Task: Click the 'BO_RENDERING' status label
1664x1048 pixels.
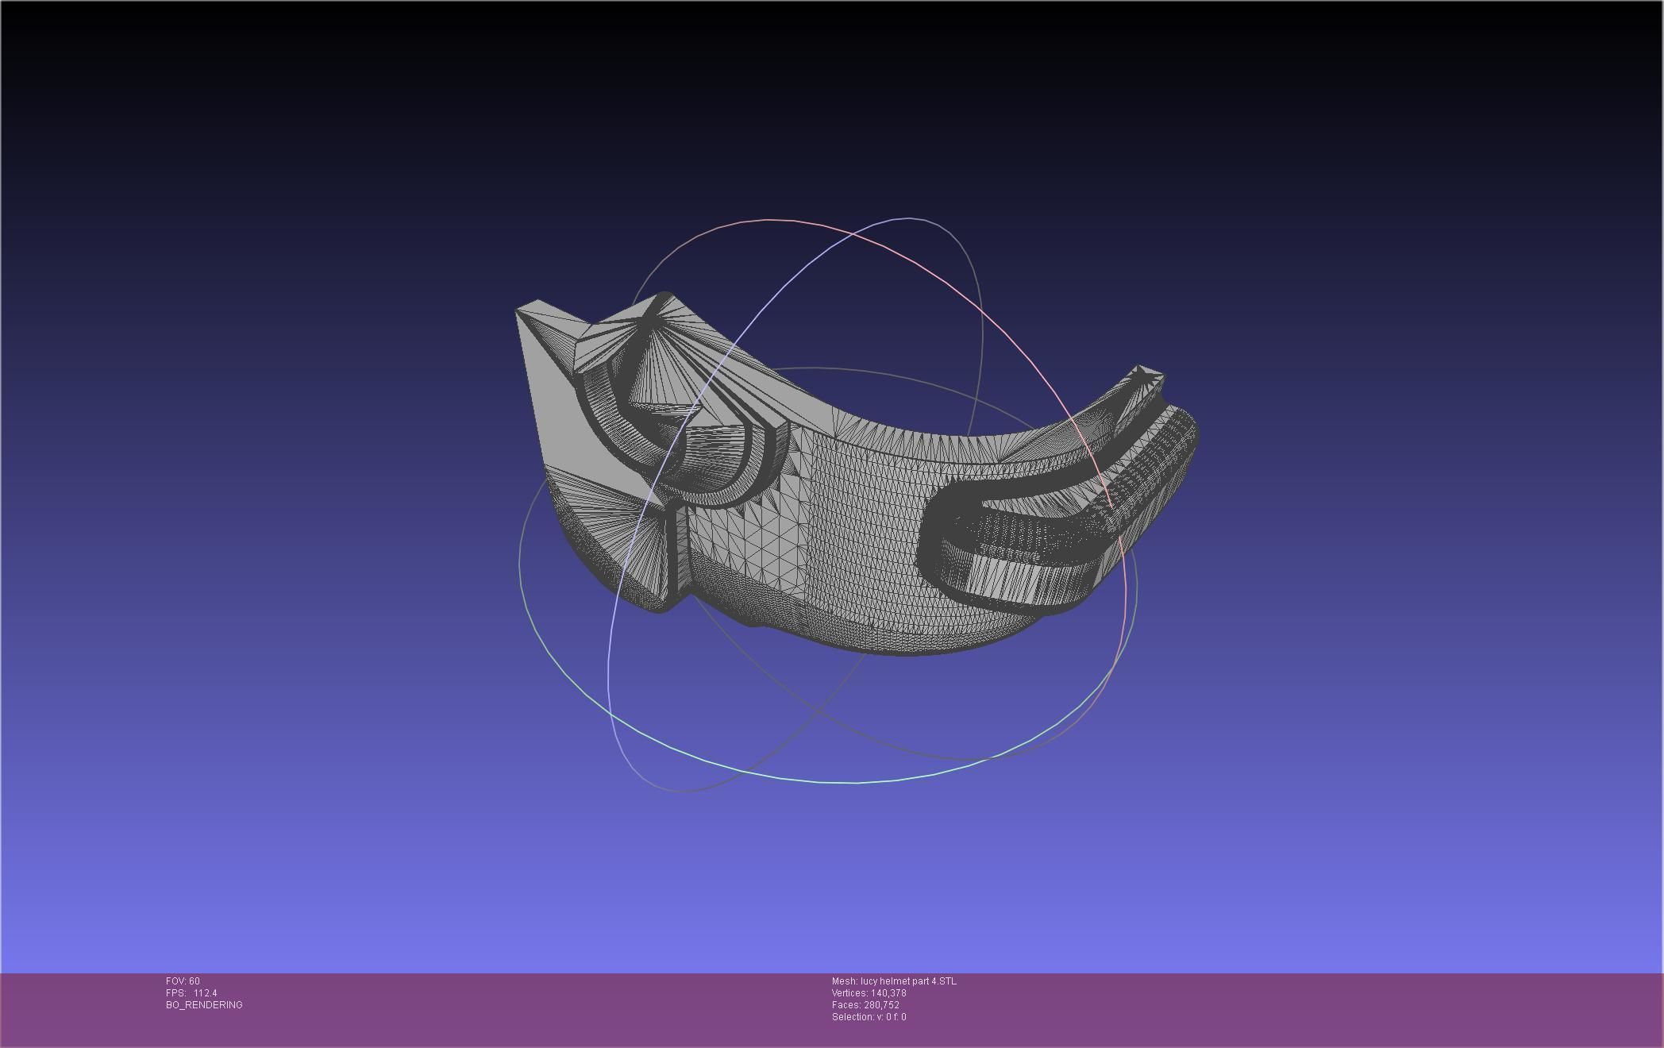Action: coord(204,1005)
